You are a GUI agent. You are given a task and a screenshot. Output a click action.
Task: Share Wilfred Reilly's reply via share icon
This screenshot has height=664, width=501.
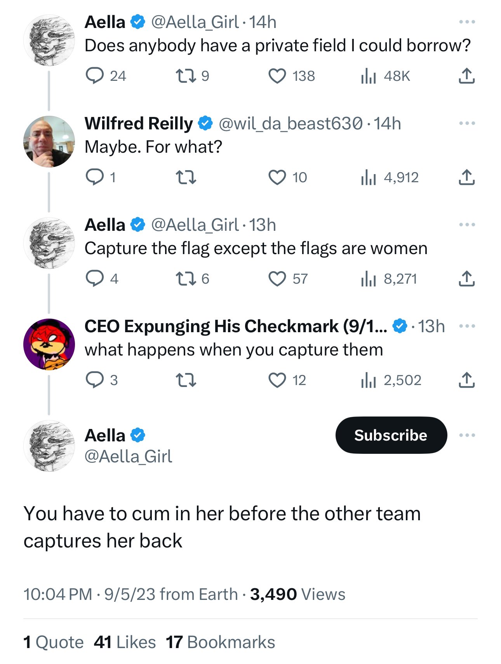466,178
